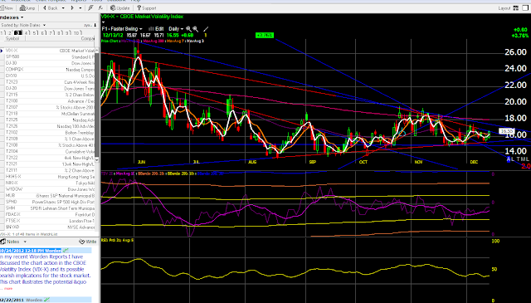Click the forward arrow in toolbar
Screen dimensions: 531x303
tap(72, 7)
